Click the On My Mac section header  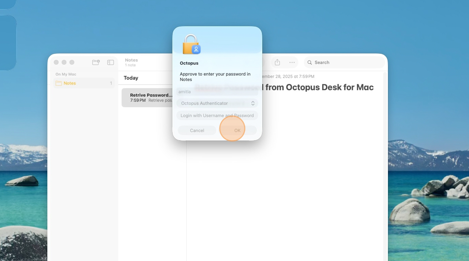click(x=66, y=74)
